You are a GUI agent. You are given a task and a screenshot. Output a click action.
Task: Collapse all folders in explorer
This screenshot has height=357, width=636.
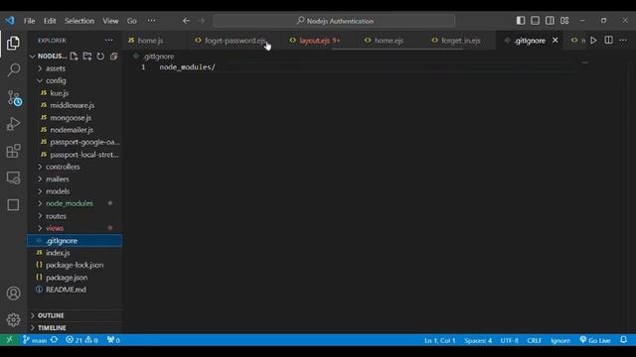click(114, 57)
